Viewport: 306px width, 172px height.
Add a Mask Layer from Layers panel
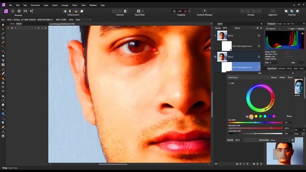[x=237, y=164]
